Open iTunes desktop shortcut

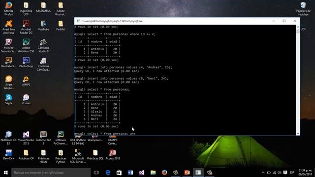pos(26,99)
